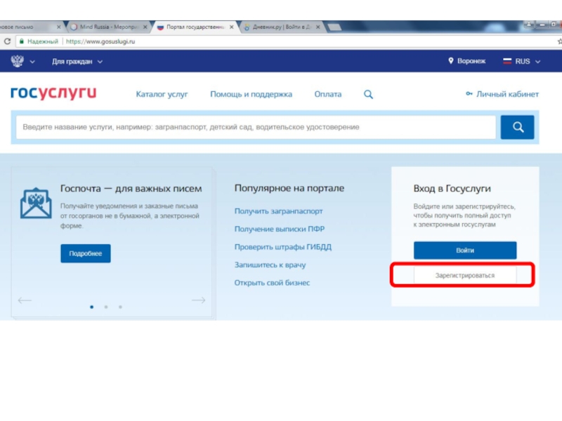The width and height of the screenshot is (562, 421).
Task: Click the Зарегистрироваться button
Action: pyautogui.click(x=465, y=275)
